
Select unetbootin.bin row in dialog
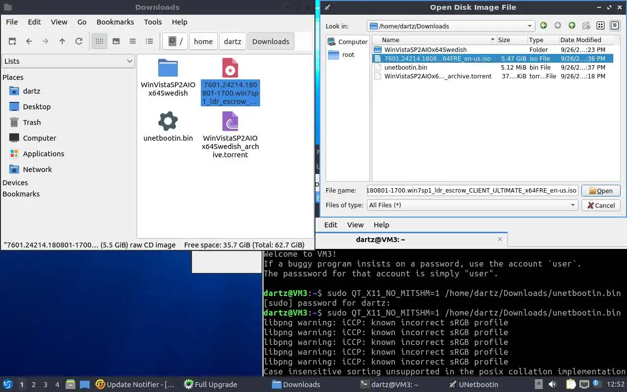click(492, 67)
